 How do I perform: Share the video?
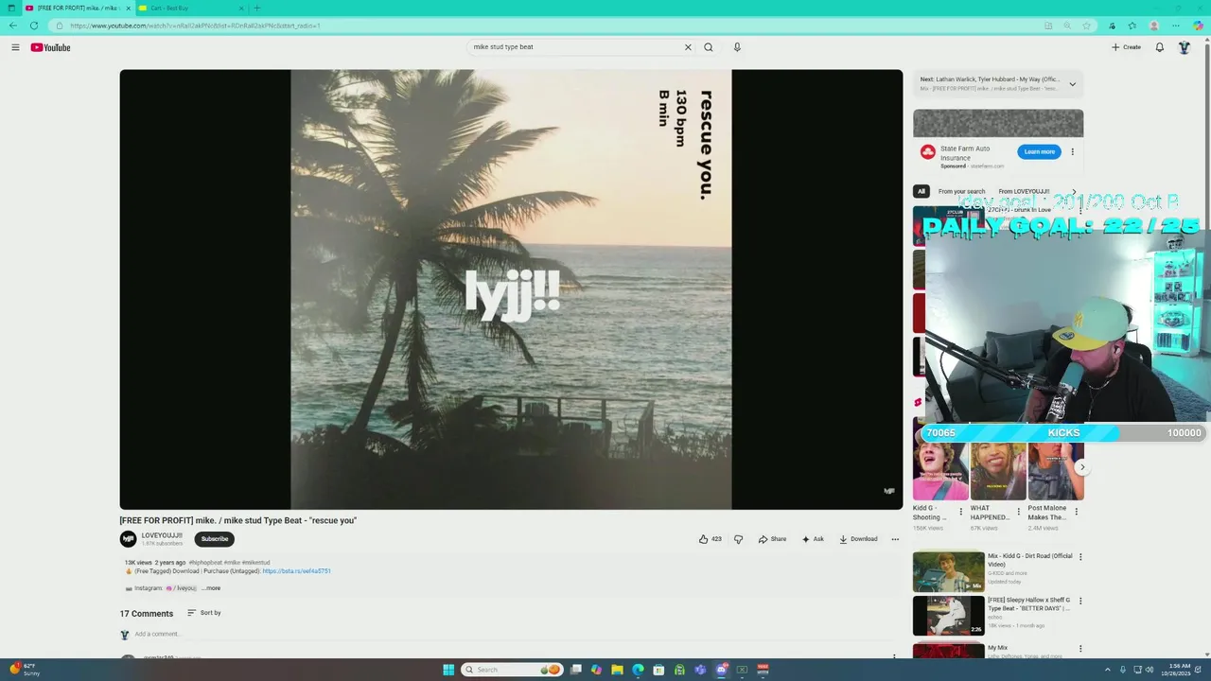pyautogui.click(x=772, y=539)
